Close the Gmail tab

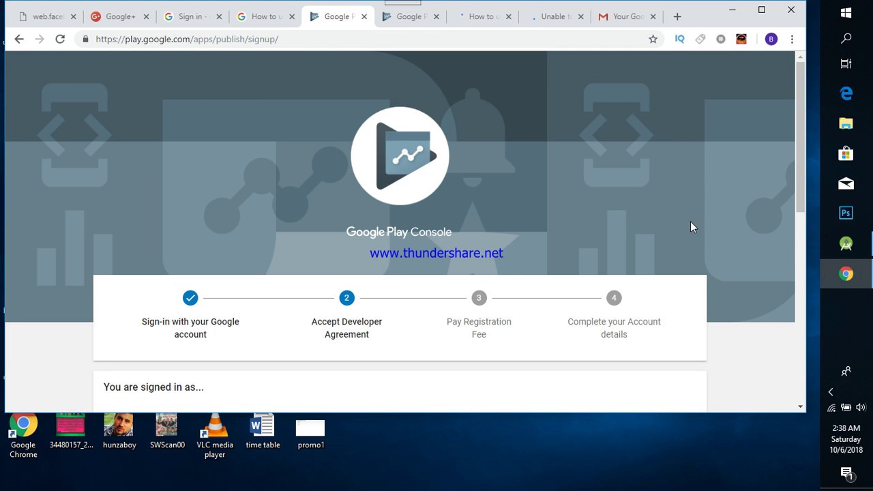tap(653, 16)
